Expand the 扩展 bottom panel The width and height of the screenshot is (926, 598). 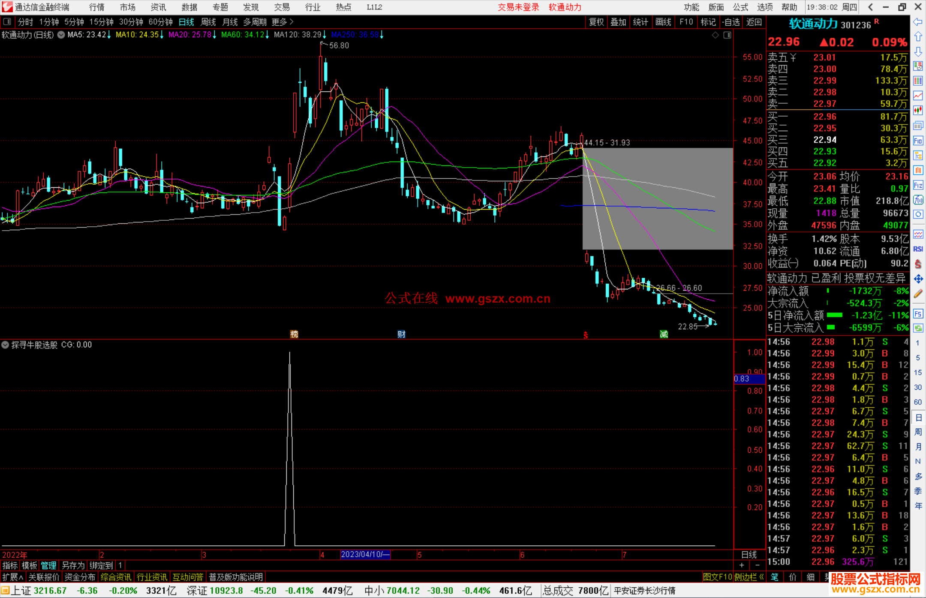pos(12,577)
